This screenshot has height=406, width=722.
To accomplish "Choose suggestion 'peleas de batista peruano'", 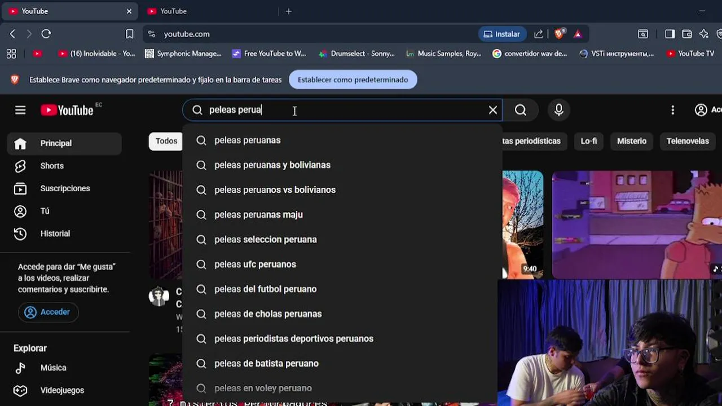I will (342, 364).
